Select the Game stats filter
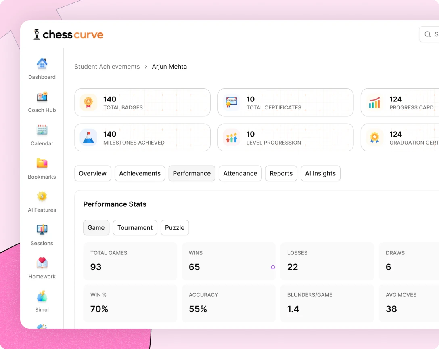The image size is (439, 349). click(x=96, y=228)
